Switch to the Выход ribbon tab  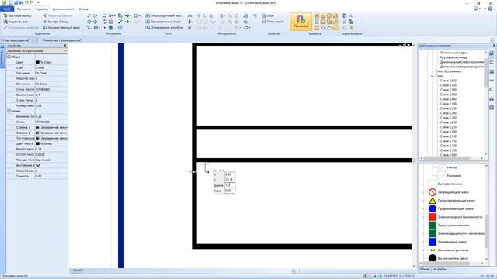click(x=83, y=9)
